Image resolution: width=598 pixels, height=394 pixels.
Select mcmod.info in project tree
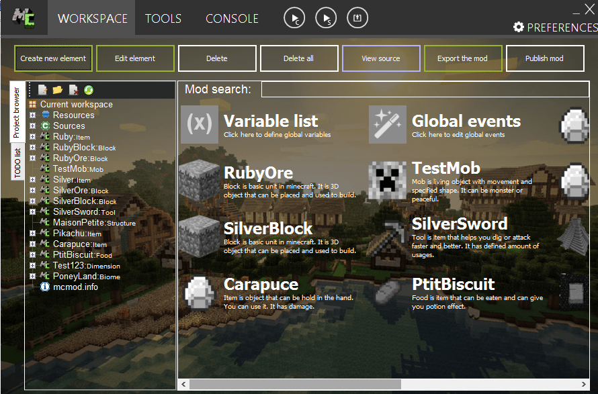tap(75, 287)
